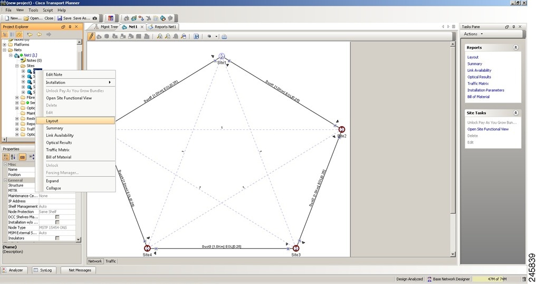538x284 pixels.
Task: Open the Installation submenu
Action: [x=75, y=82]
